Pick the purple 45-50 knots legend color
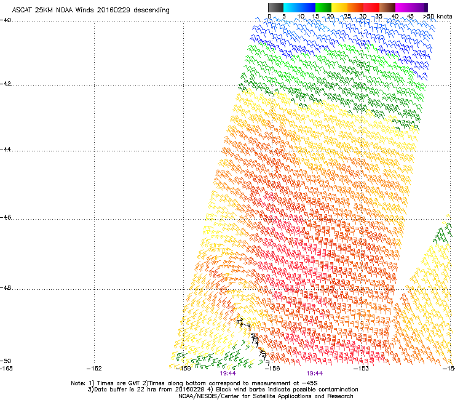This screenshot has height=400, width=455. 419,7
